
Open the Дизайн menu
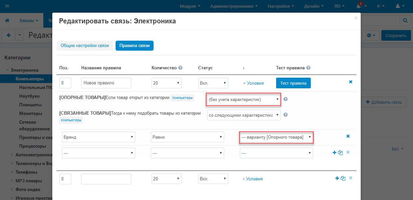tap(314, 6)
